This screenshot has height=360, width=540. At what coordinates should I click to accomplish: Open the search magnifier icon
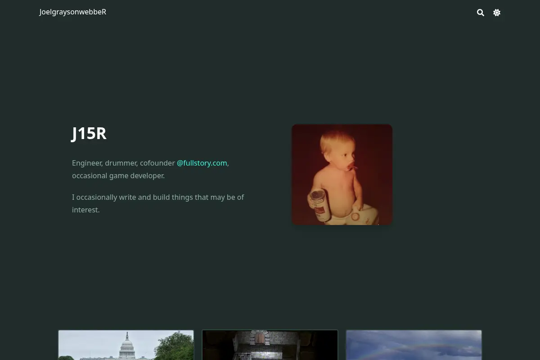pos(481,13)
